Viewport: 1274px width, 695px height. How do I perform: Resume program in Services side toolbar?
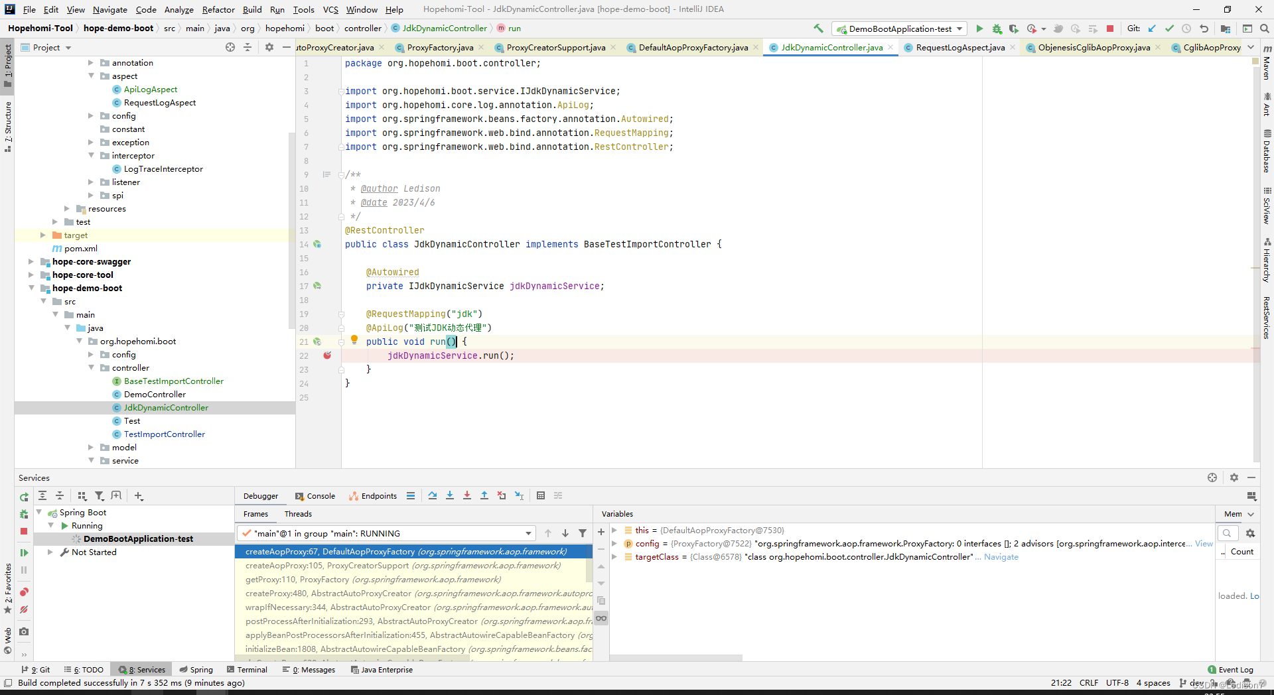pos(24,552)
